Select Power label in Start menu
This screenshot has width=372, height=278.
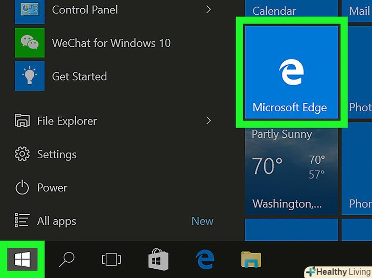click(52, 188)
